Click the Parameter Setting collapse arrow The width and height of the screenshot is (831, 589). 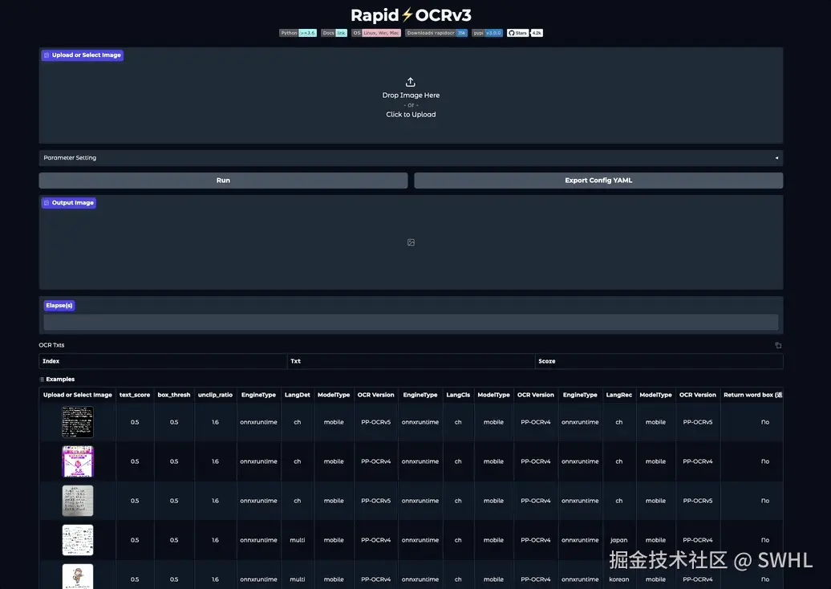(776, 158)
